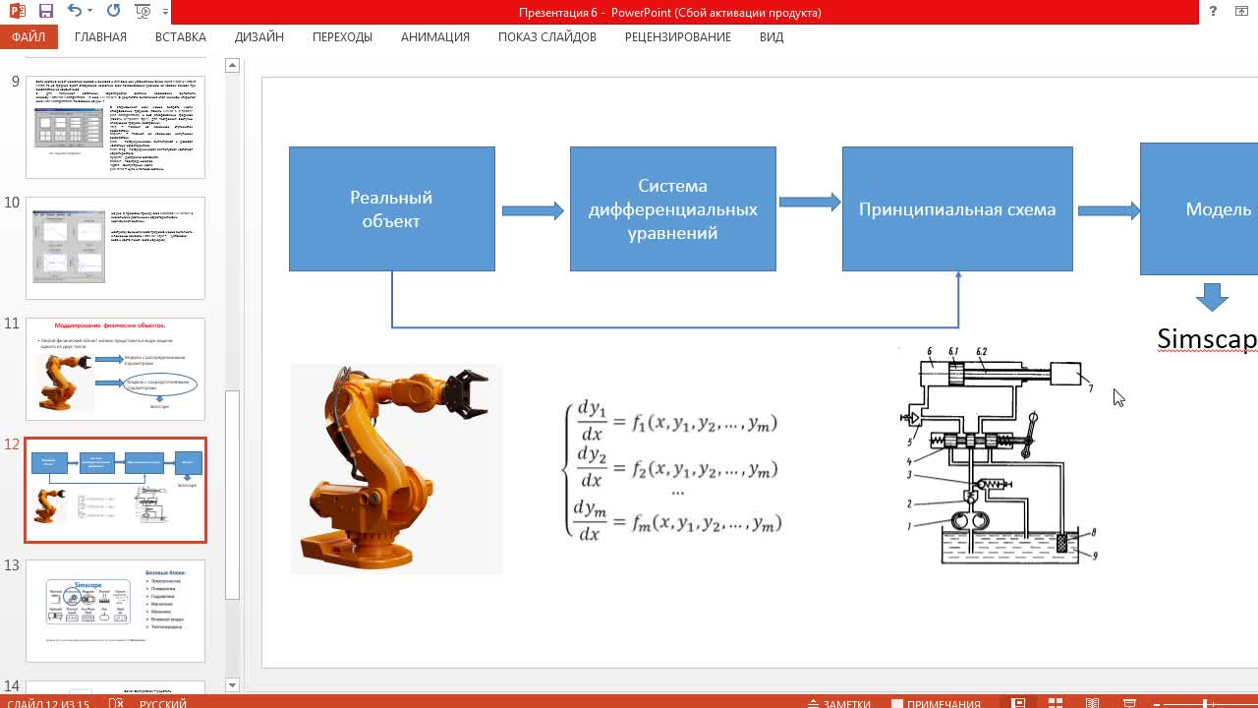The image size is (1258, 708).
Task: Select slide 12 thumbnail
Action: point(115,490)
